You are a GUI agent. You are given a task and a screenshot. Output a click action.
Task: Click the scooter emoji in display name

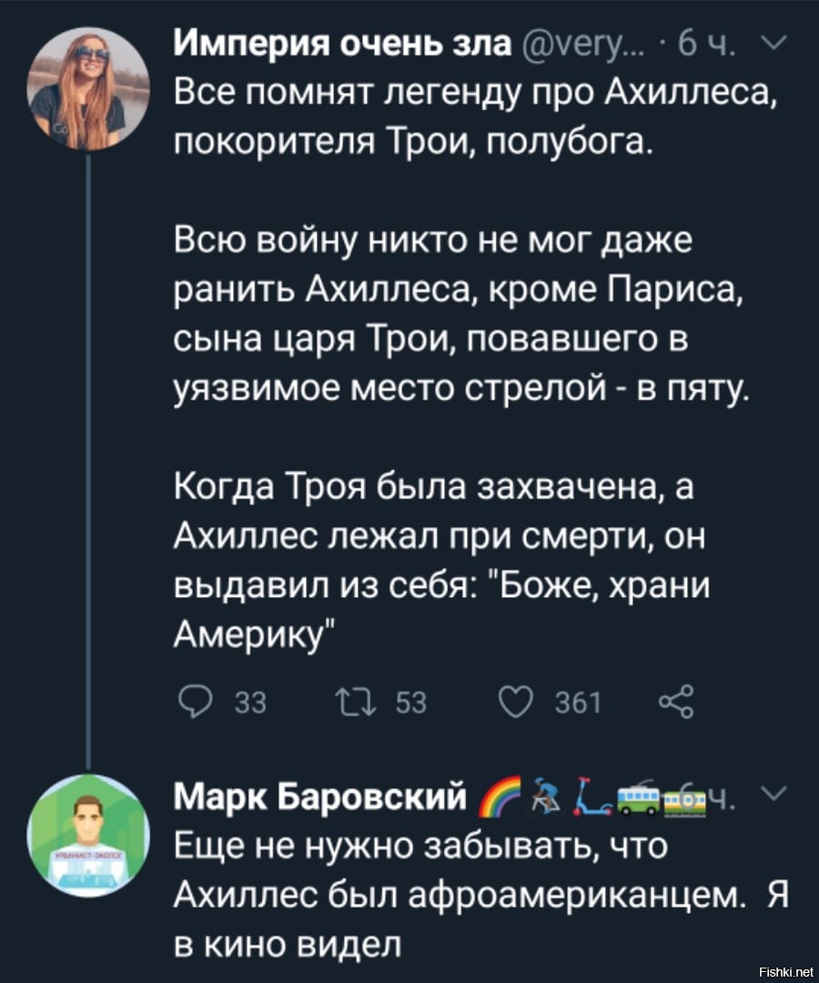[592, 796]
